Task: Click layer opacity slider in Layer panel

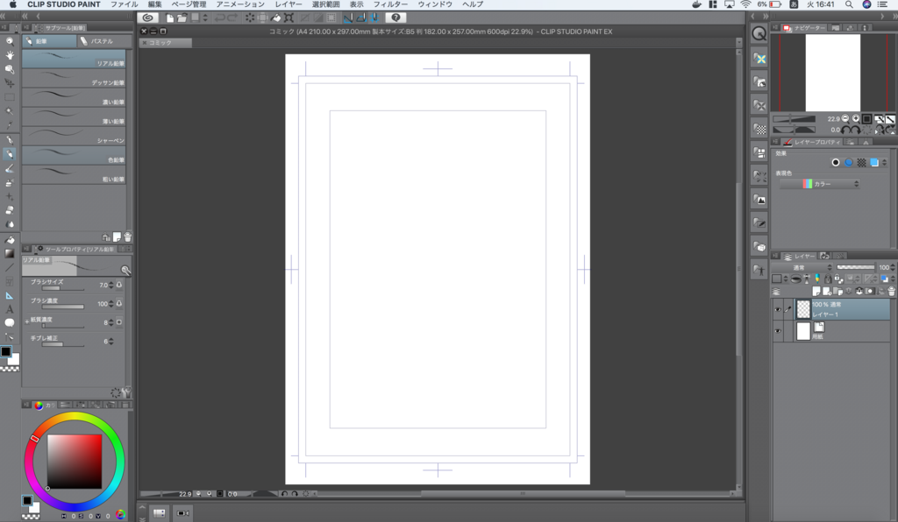Action: pos(856,267)
